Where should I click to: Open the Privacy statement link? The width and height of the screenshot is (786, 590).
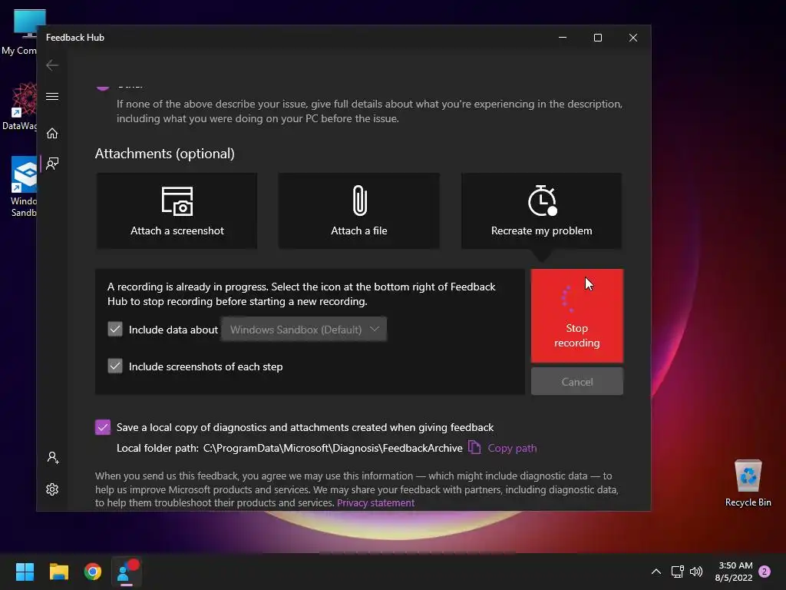pyautogui.click(x=375, y=502)
